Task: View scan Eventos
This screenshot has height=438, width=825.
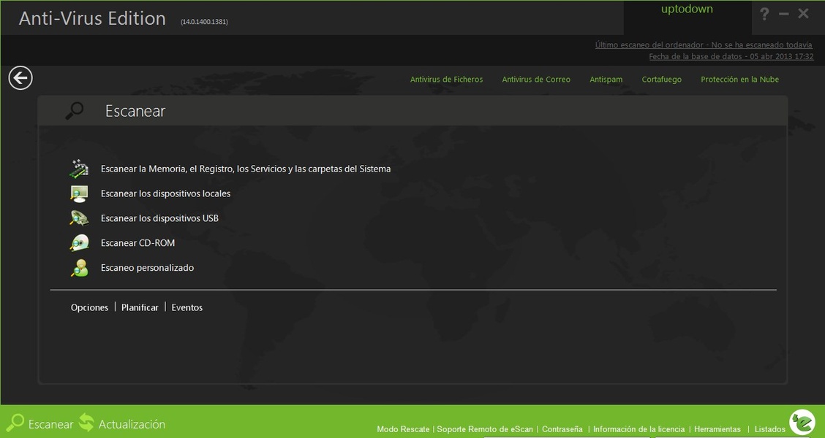Action: [x=187, y=308]
